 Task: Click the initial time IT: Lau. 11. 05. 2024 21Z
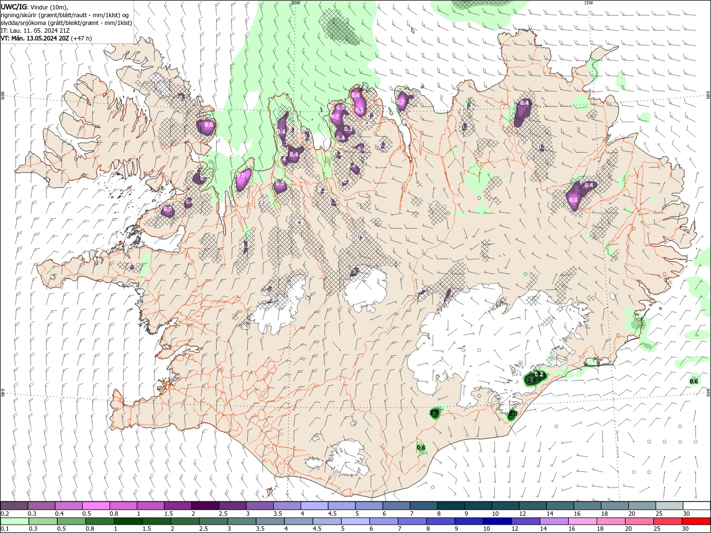pos(36,31)
